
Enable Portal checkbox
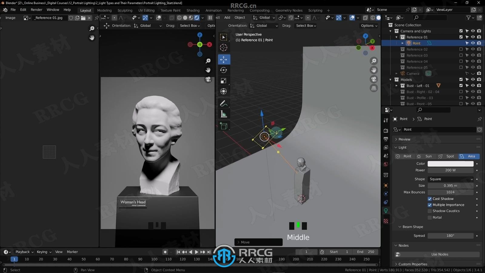[430, 217]
